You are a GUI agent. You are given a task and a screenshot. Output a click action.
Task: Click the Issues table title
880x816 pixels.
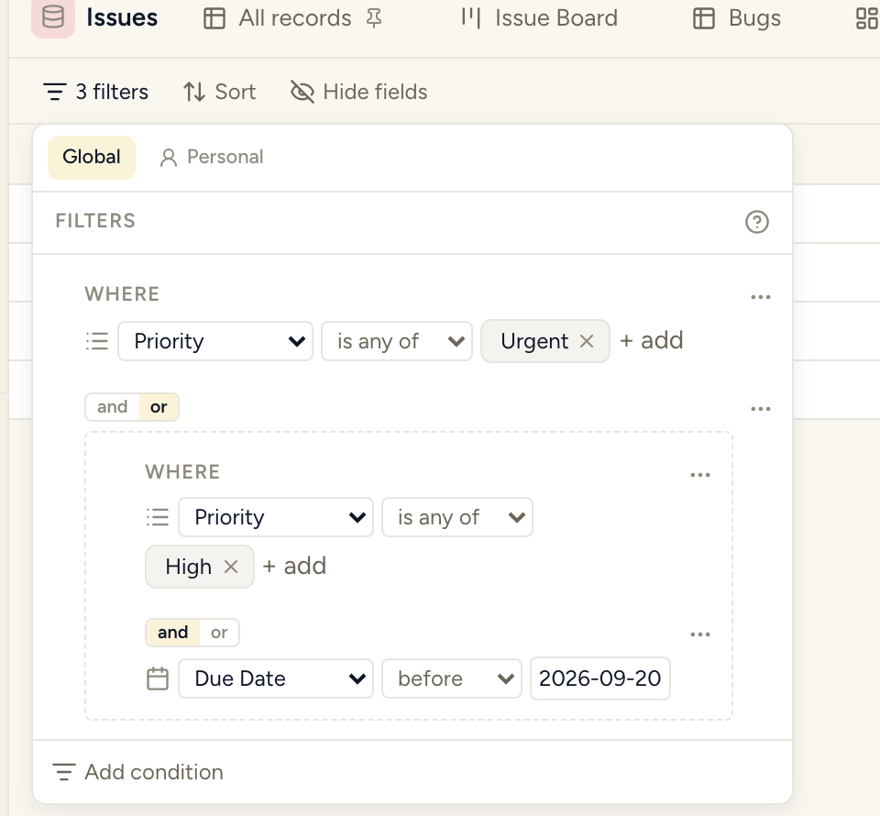pyautogui.click(x=122, y=18)
